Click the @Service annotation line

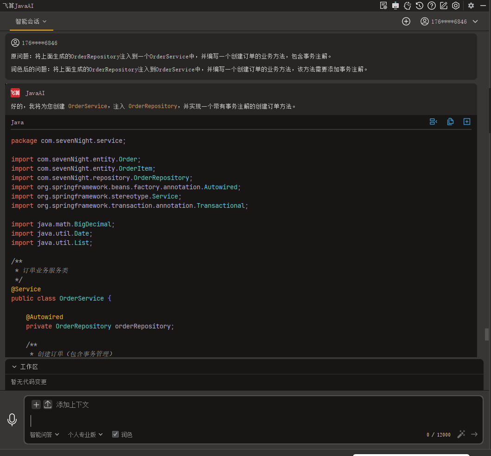coord(26,289)
